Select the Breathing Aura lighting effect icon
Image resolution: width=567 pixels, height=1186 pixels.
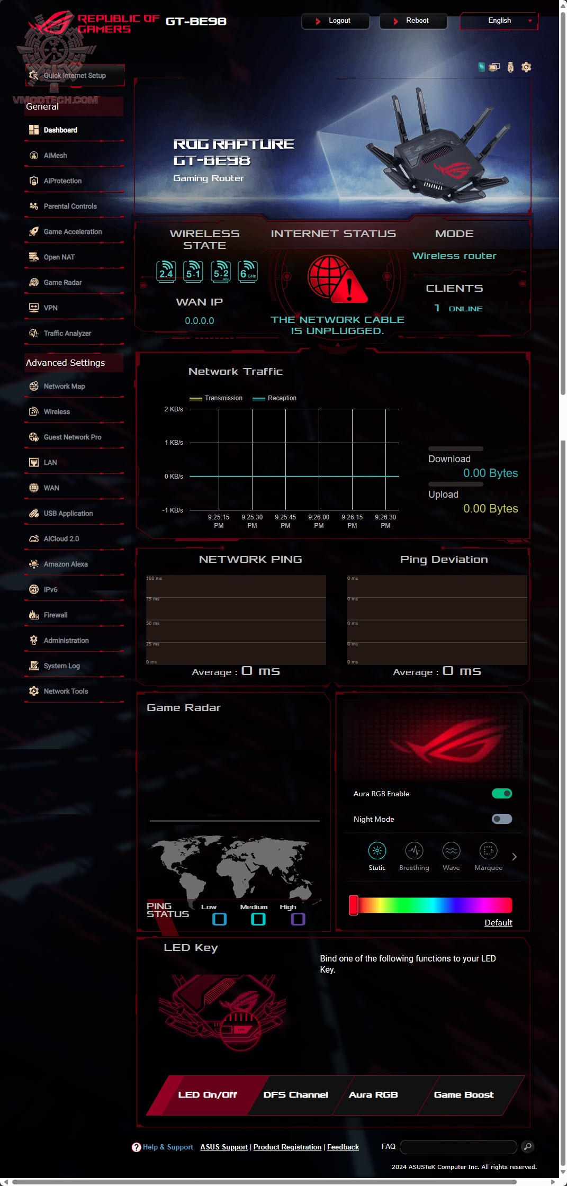[414, 851]
